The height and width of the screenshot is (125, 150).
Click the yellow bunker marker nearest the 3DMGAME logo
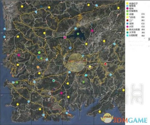pyautogui.click(x=100, y=112)
